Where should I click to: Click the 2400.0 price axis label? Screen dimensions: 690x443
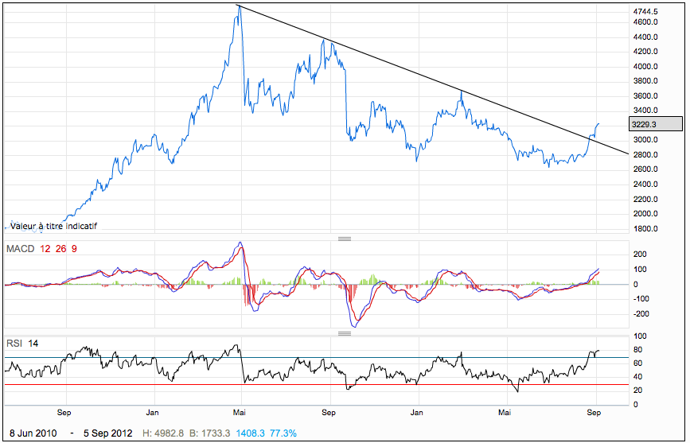(645, 185)
